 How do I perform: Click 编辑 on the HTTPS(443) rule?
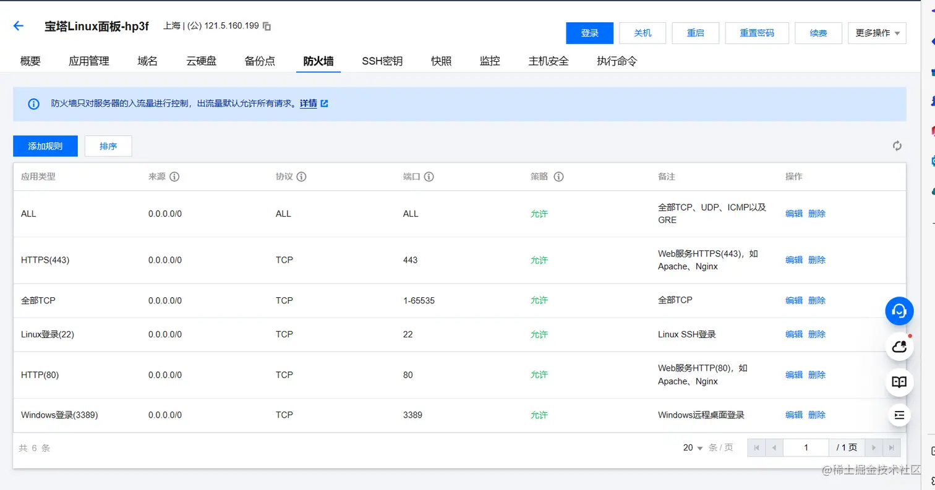pos(793,260)
